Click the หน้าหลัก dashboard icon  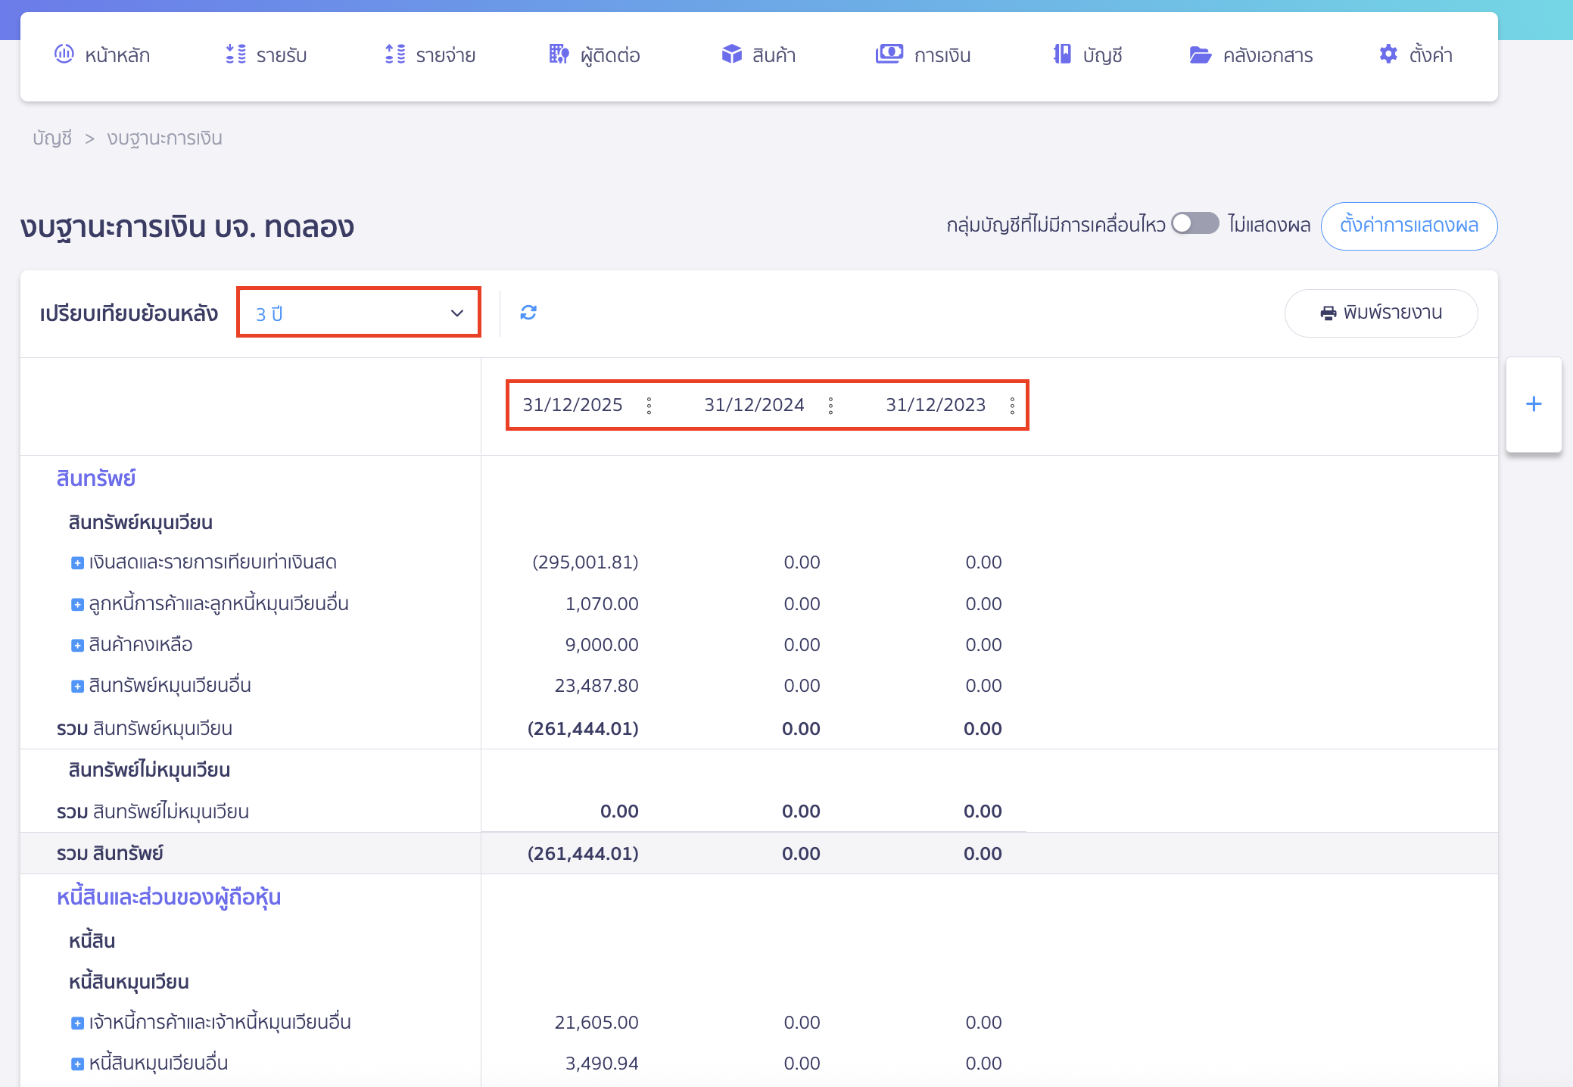click(64, 55)
